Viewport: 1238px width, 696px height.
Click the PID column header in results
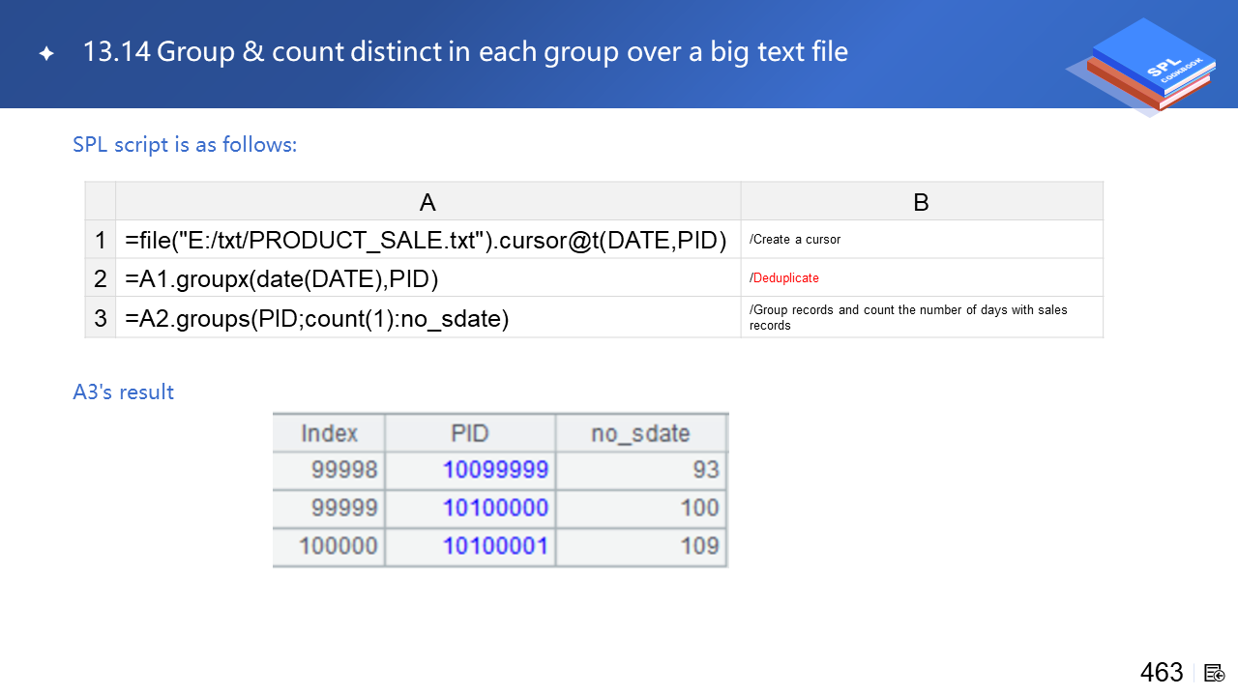(x=470, y=432)
